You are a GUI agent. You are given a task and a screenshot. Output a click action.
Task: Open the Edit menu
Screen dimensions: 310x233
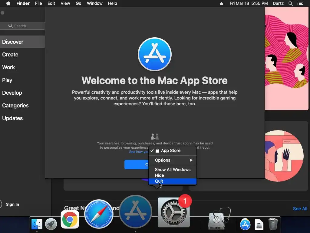(x=51, y=3)
